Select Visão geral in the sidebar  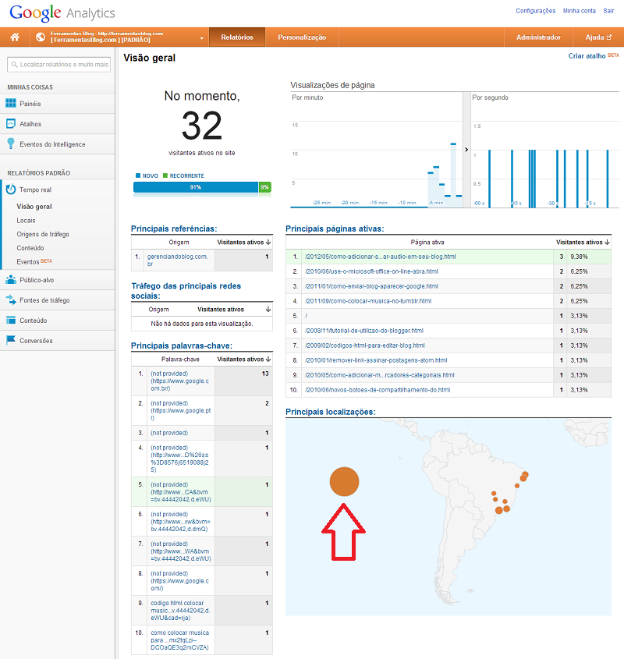[34, 207]
